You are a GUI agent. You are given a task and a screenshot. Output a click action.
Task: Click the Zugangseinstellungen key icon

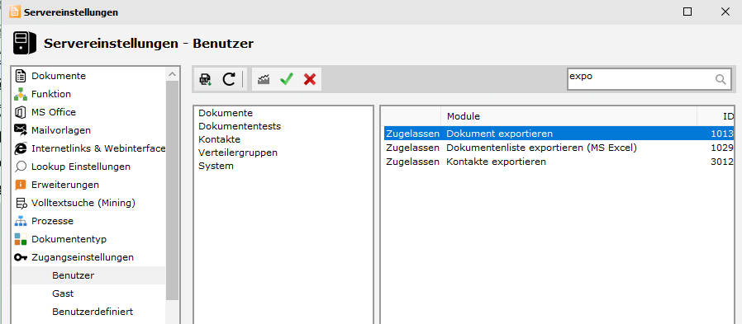(21, 257)
